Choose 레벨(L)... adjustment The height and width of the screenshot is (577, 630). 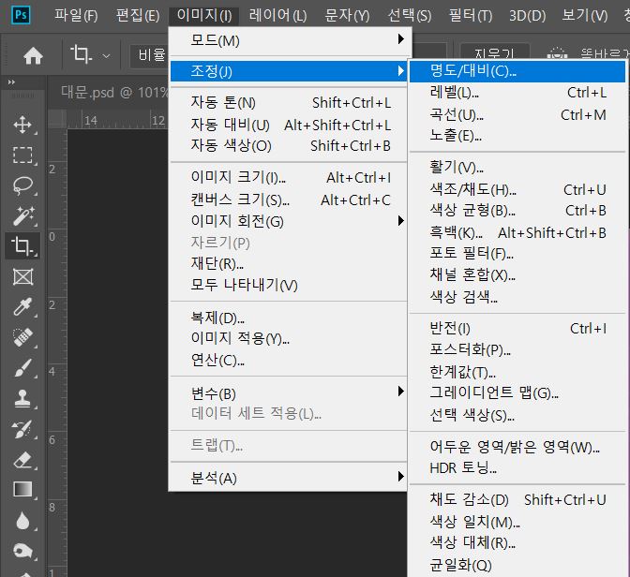(x=517, y=93)
